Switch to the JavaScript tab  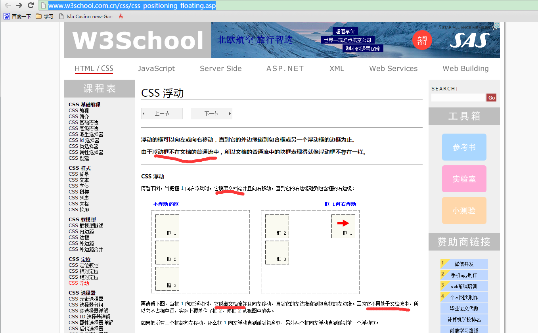coord(156,69)
